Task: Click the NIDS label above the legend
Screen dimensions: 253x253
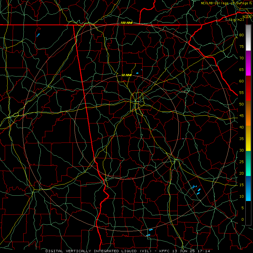Action: [247, 17]
